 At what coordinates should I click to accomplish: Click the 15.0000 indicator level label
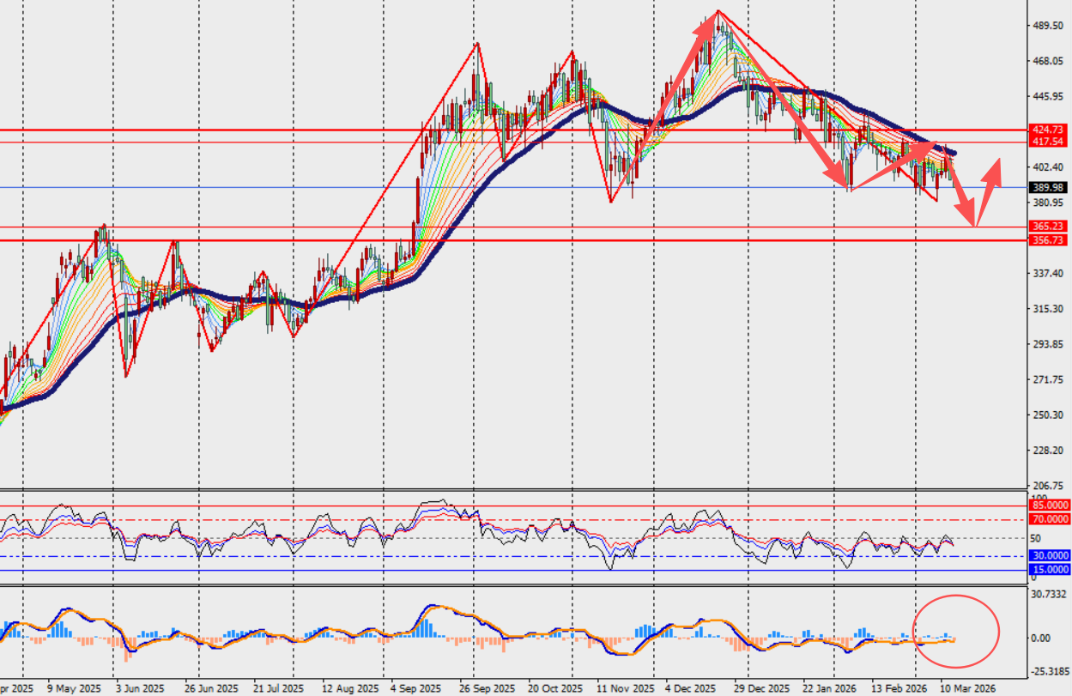(1050, 570)
